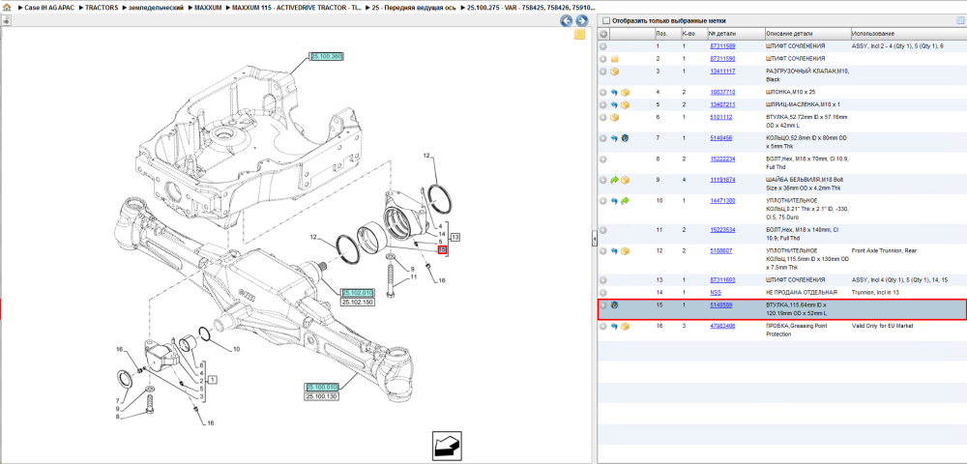Screen dimensions: 967x464
Task: Open part number link 5140589
Action: [721, 305]
